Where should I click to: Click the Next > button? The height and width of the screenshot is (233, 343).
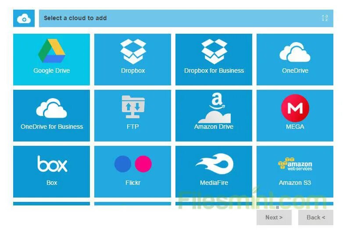tap(274, 218)
